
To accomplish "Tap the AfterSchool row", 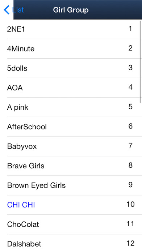I will (x=71, y=127).
